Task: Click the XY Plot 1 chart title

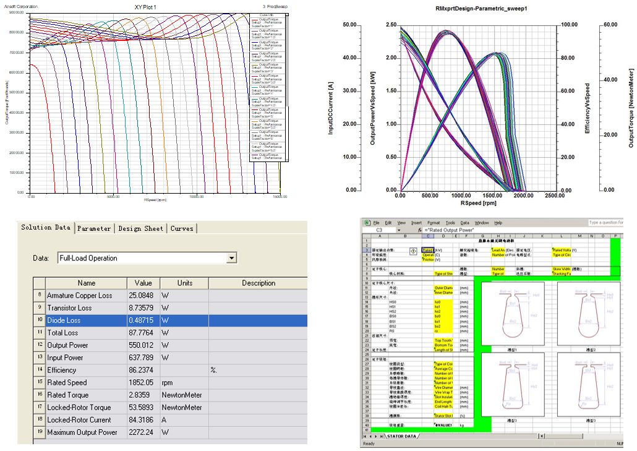Action: (145, 7)
